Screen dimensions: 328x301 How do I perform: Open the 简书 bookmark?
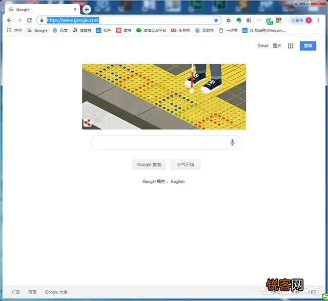coord(124,30)
